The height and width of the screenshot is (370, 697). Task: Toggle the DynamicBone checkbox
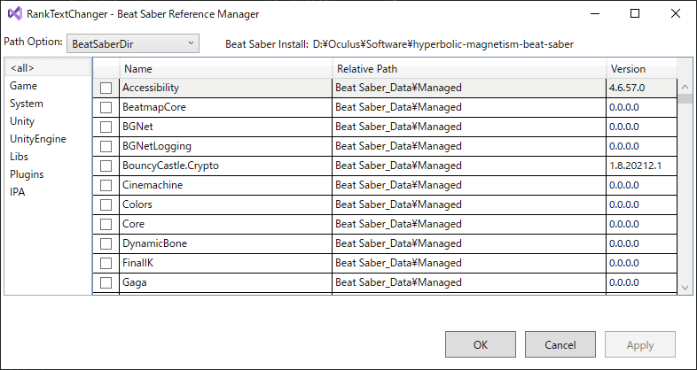106,244
